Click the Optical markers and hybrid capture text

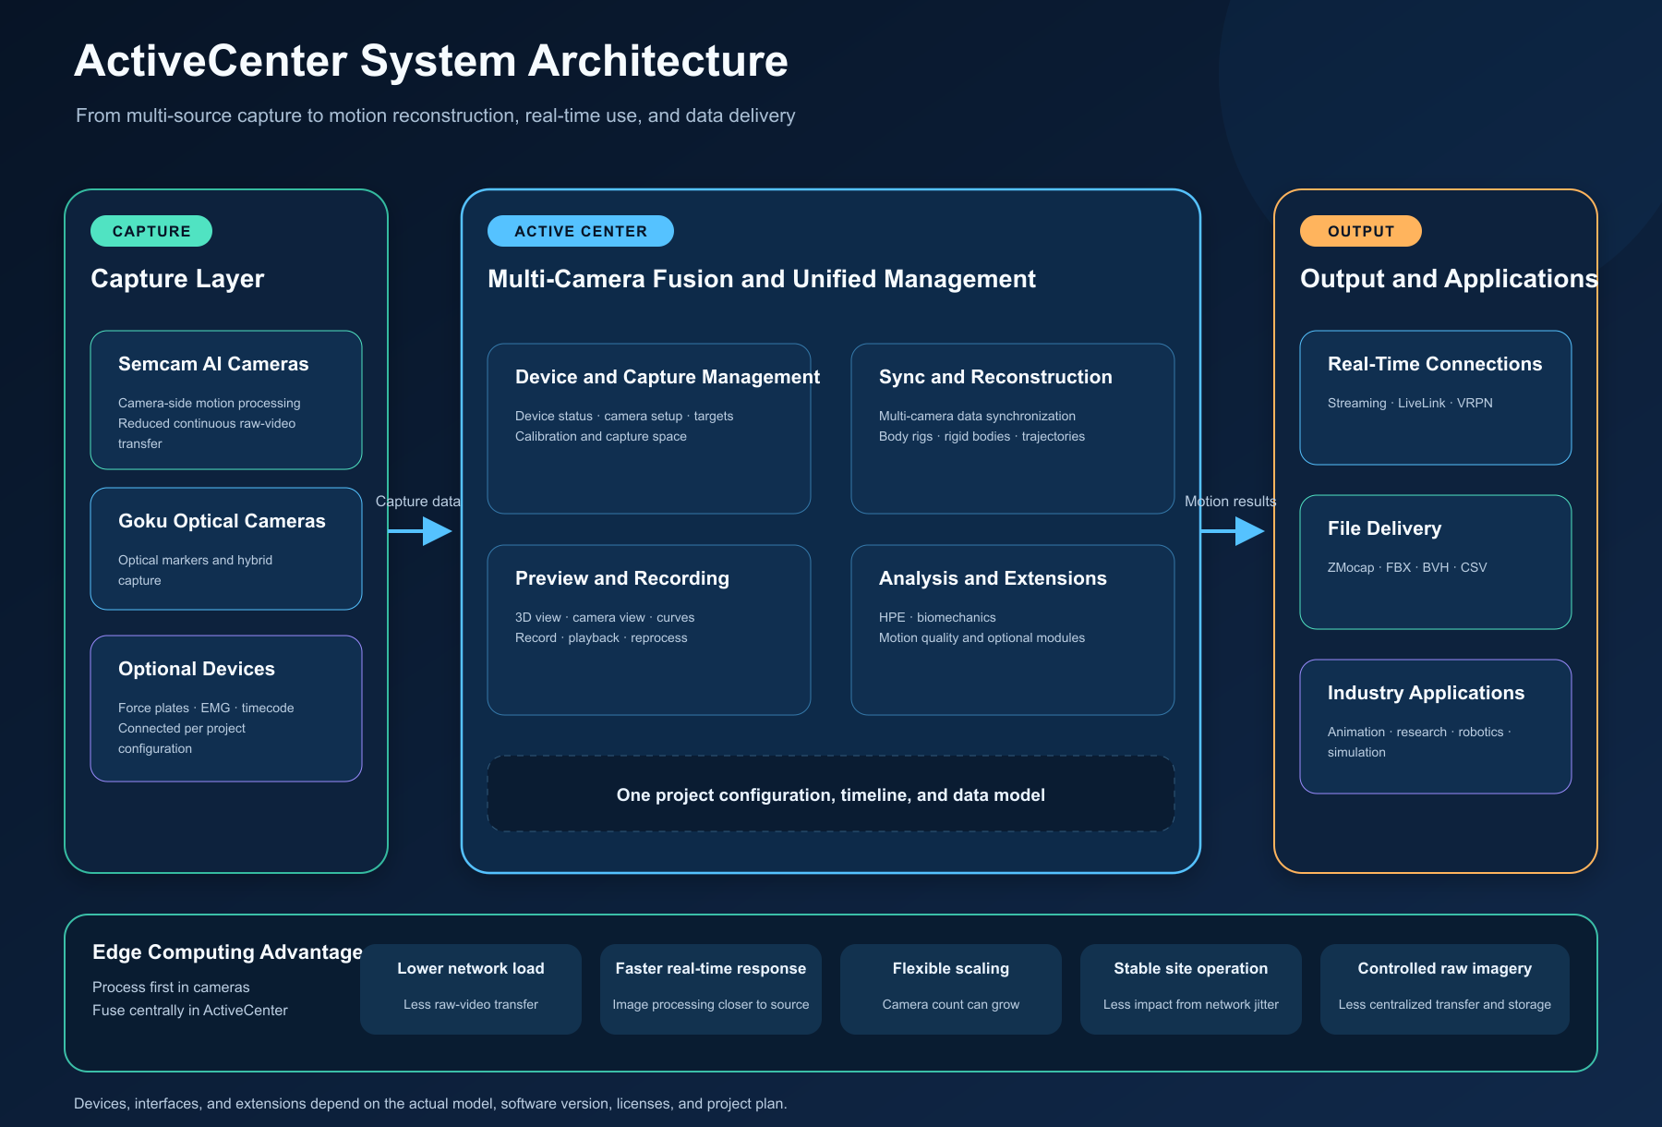click(196, 570)
